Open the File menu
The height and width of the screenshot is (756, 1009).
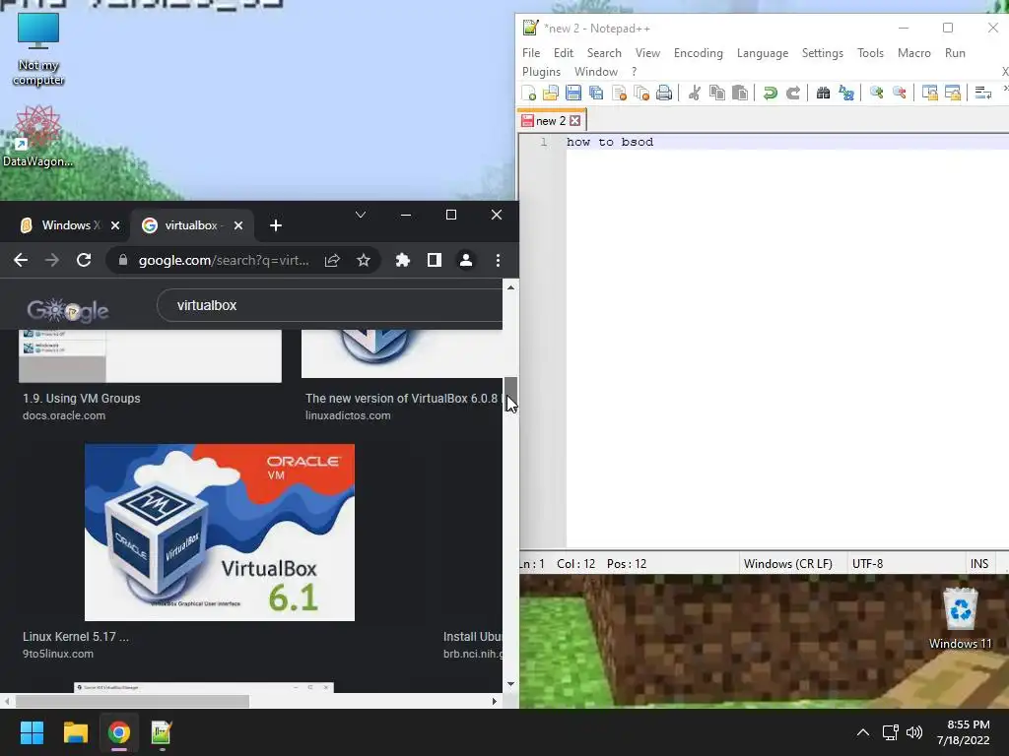(x=531, y=53)
